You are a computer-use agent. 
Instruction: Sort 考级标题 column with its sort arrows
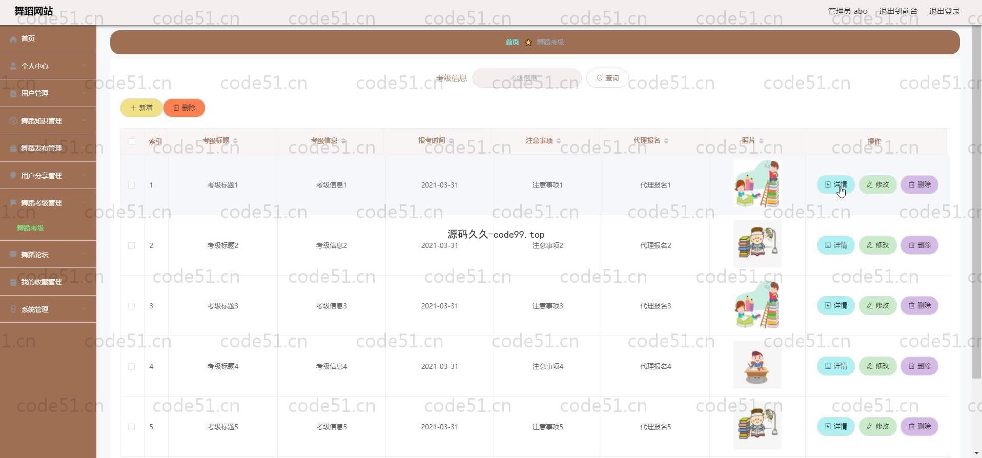coord(235,141)
